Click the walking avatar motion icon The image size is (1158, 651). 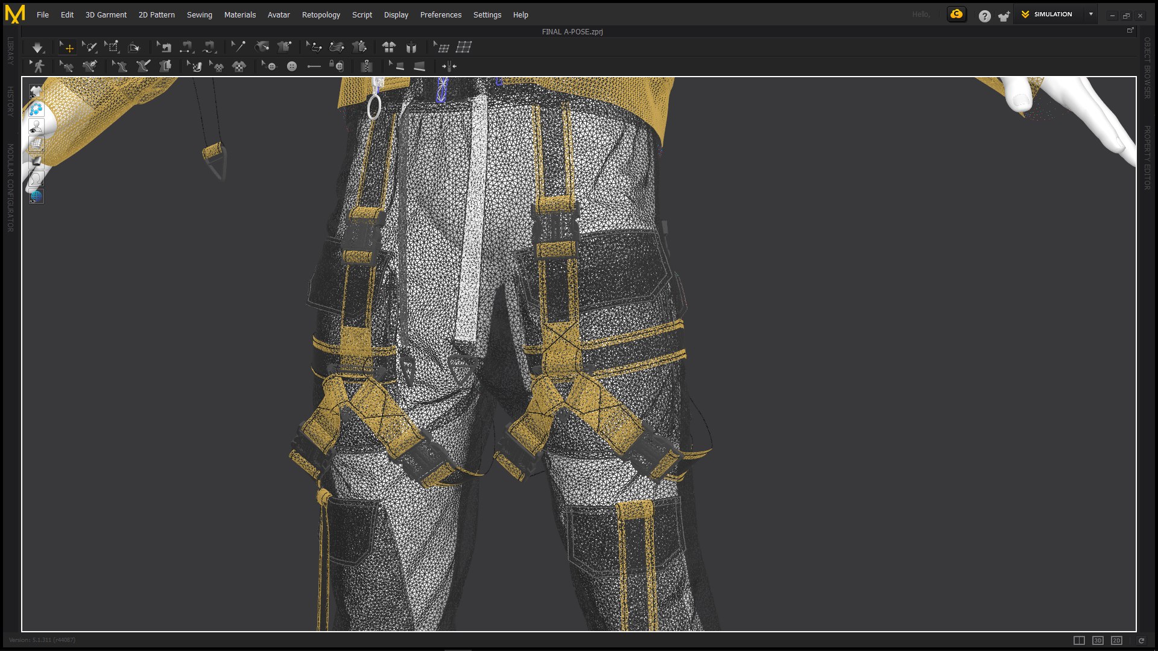(37, 66)
